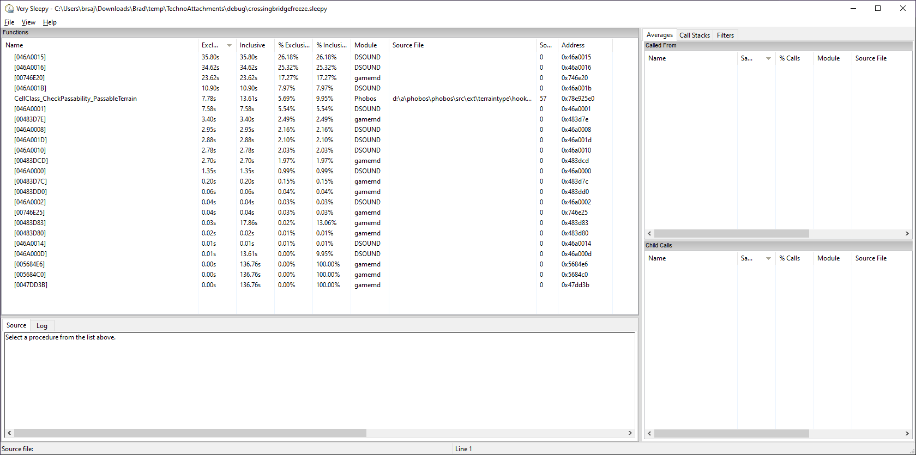Select the [00483D7E] function row

[x=320, y=119]
